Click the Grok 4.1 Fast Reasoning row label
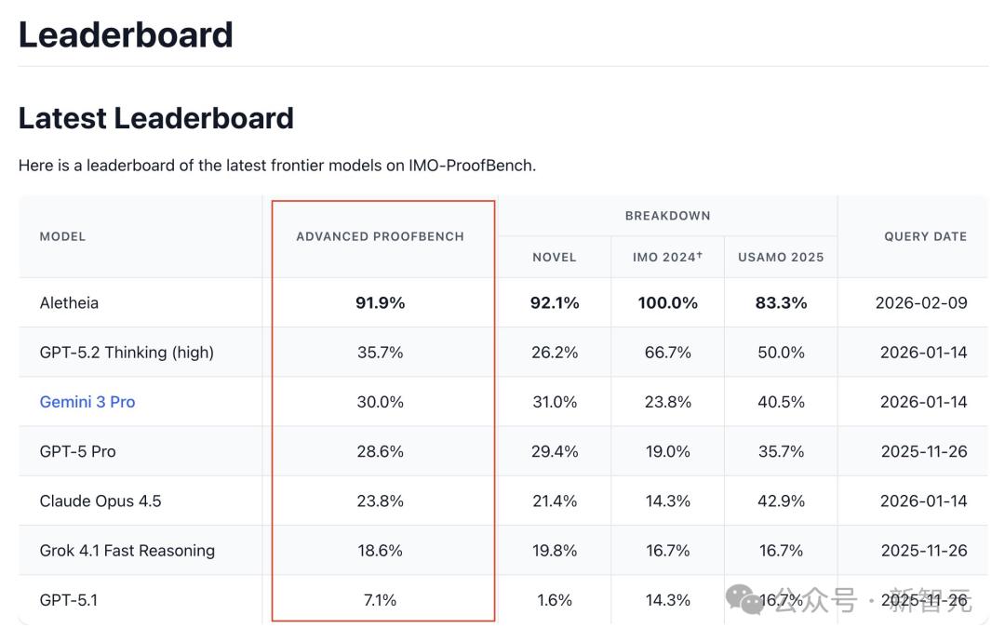 127,551
